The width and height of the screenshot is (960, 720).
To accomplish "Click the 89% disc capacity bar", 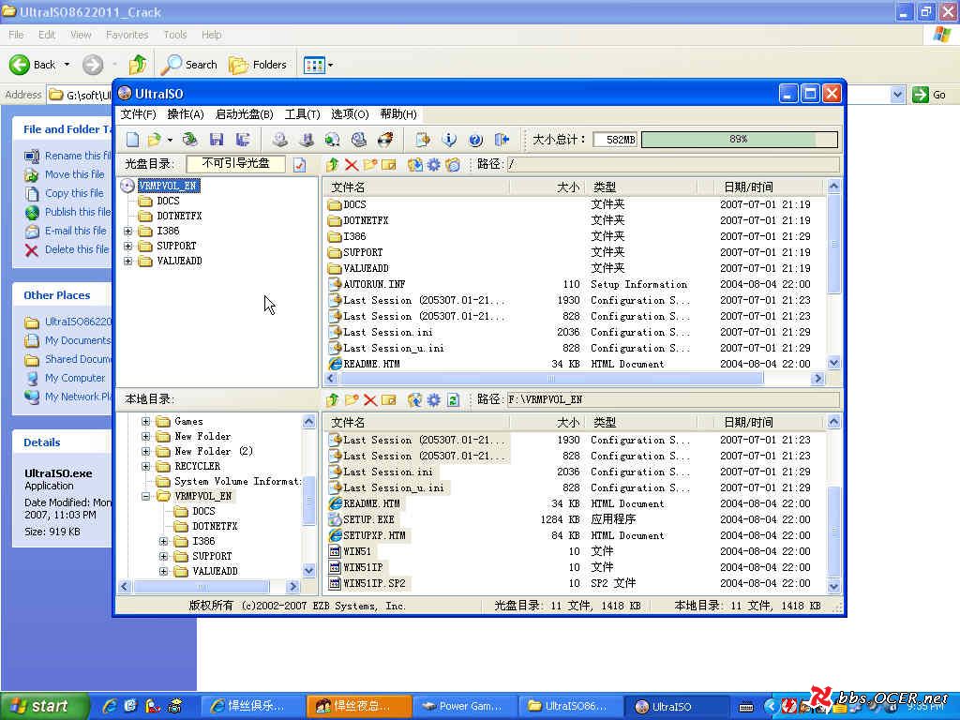I will click(x=739, y=140).
